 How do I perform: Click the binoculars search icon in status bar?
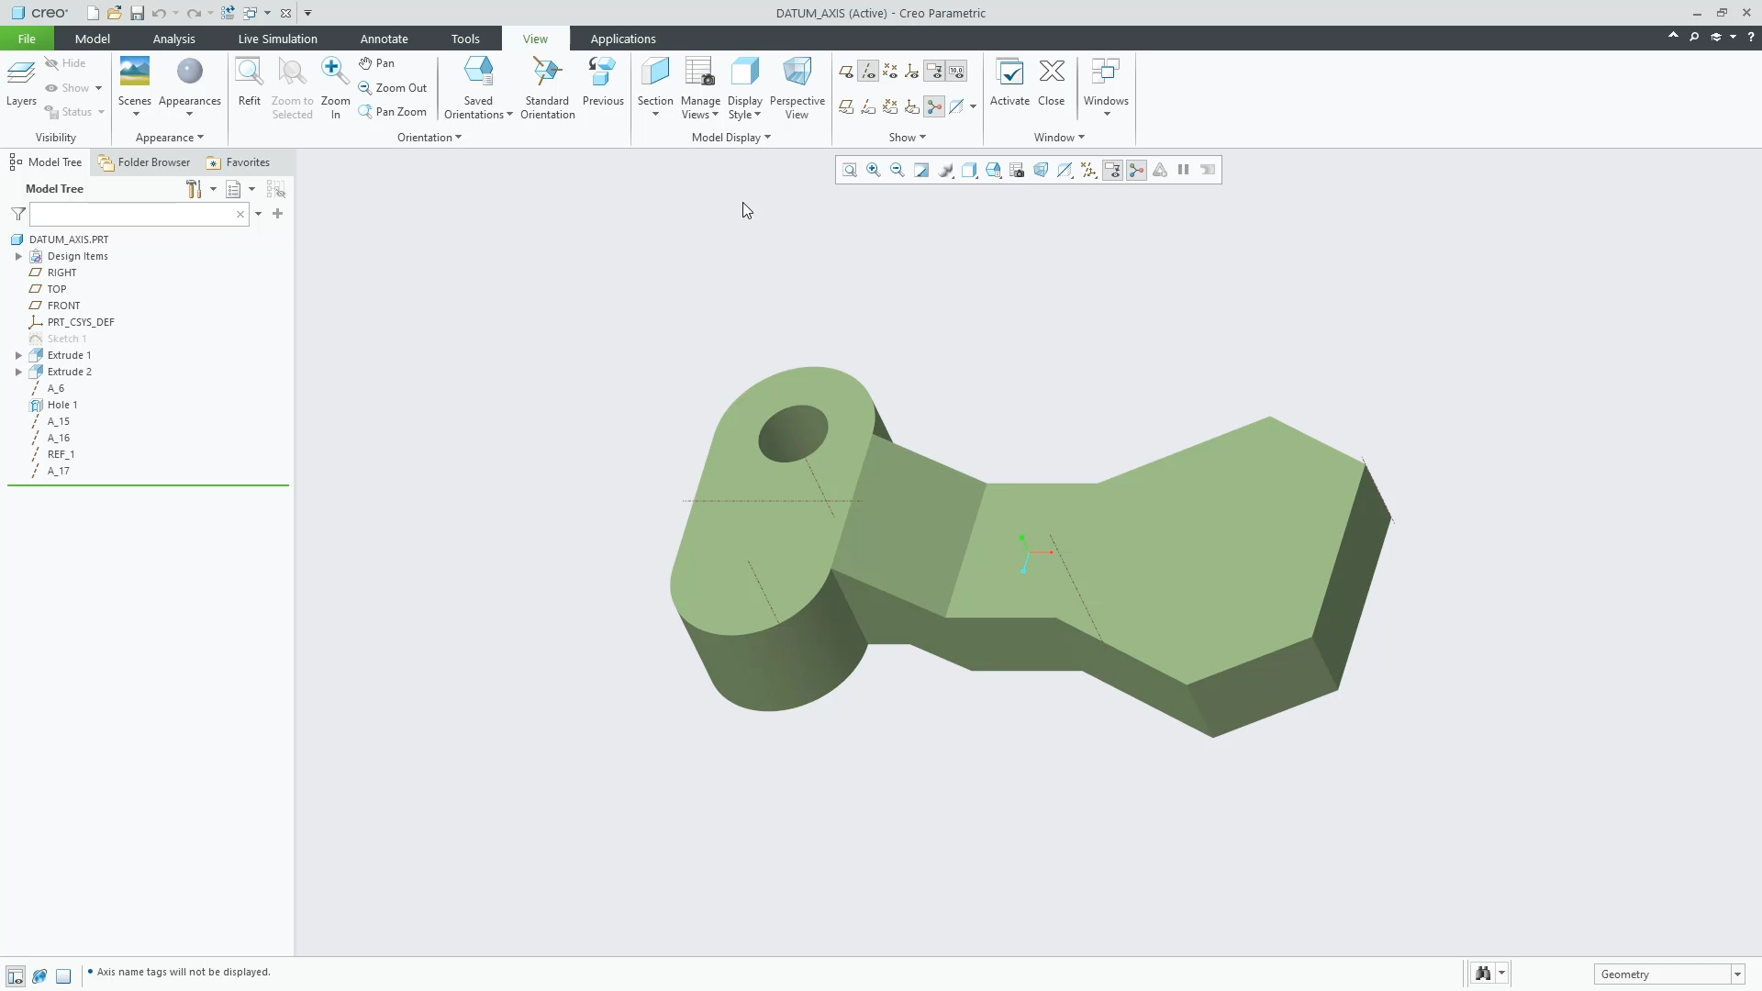click(1483, 974)
